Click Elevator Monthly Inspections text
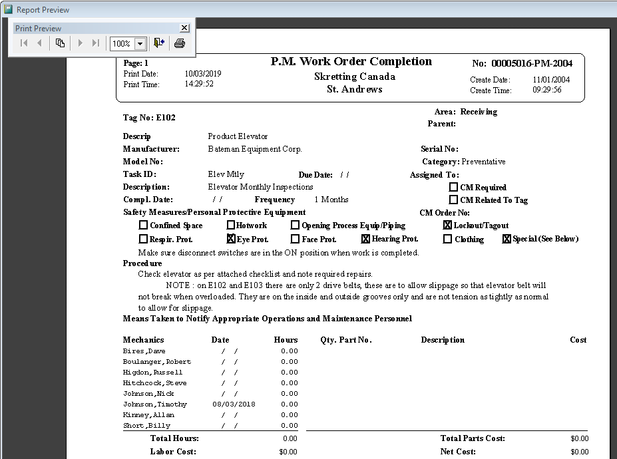617x459 pixels. coord(260,187)
